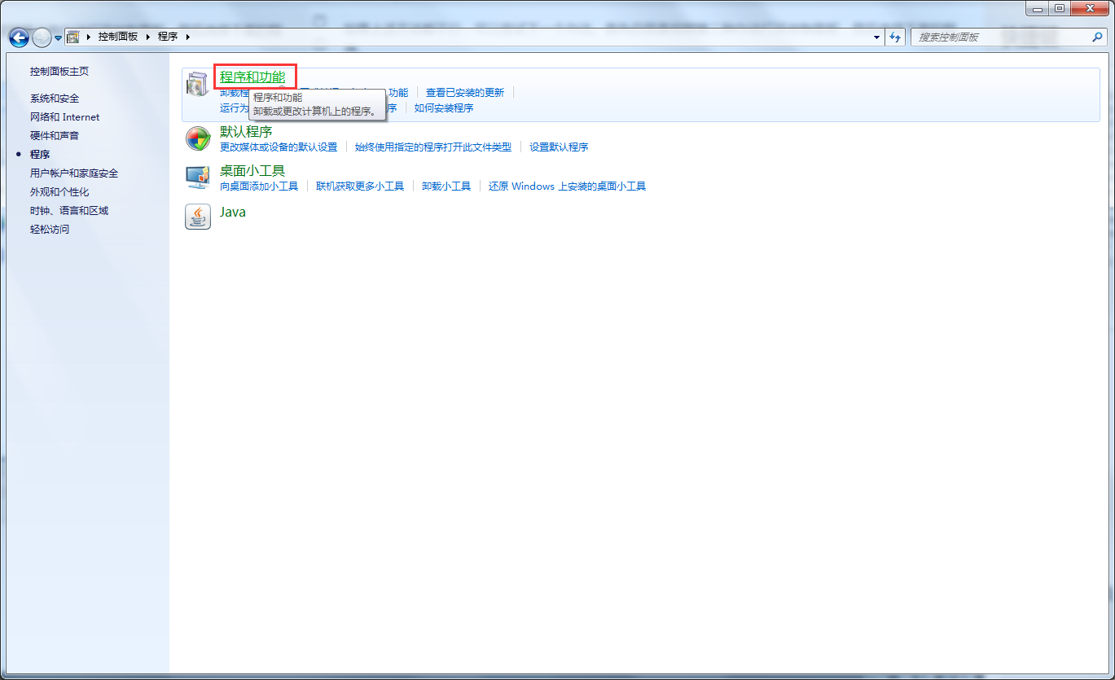The image size is (1115, 680).
Task: Click the Control Panel icon in address bar
Action: tap(73, 37)
